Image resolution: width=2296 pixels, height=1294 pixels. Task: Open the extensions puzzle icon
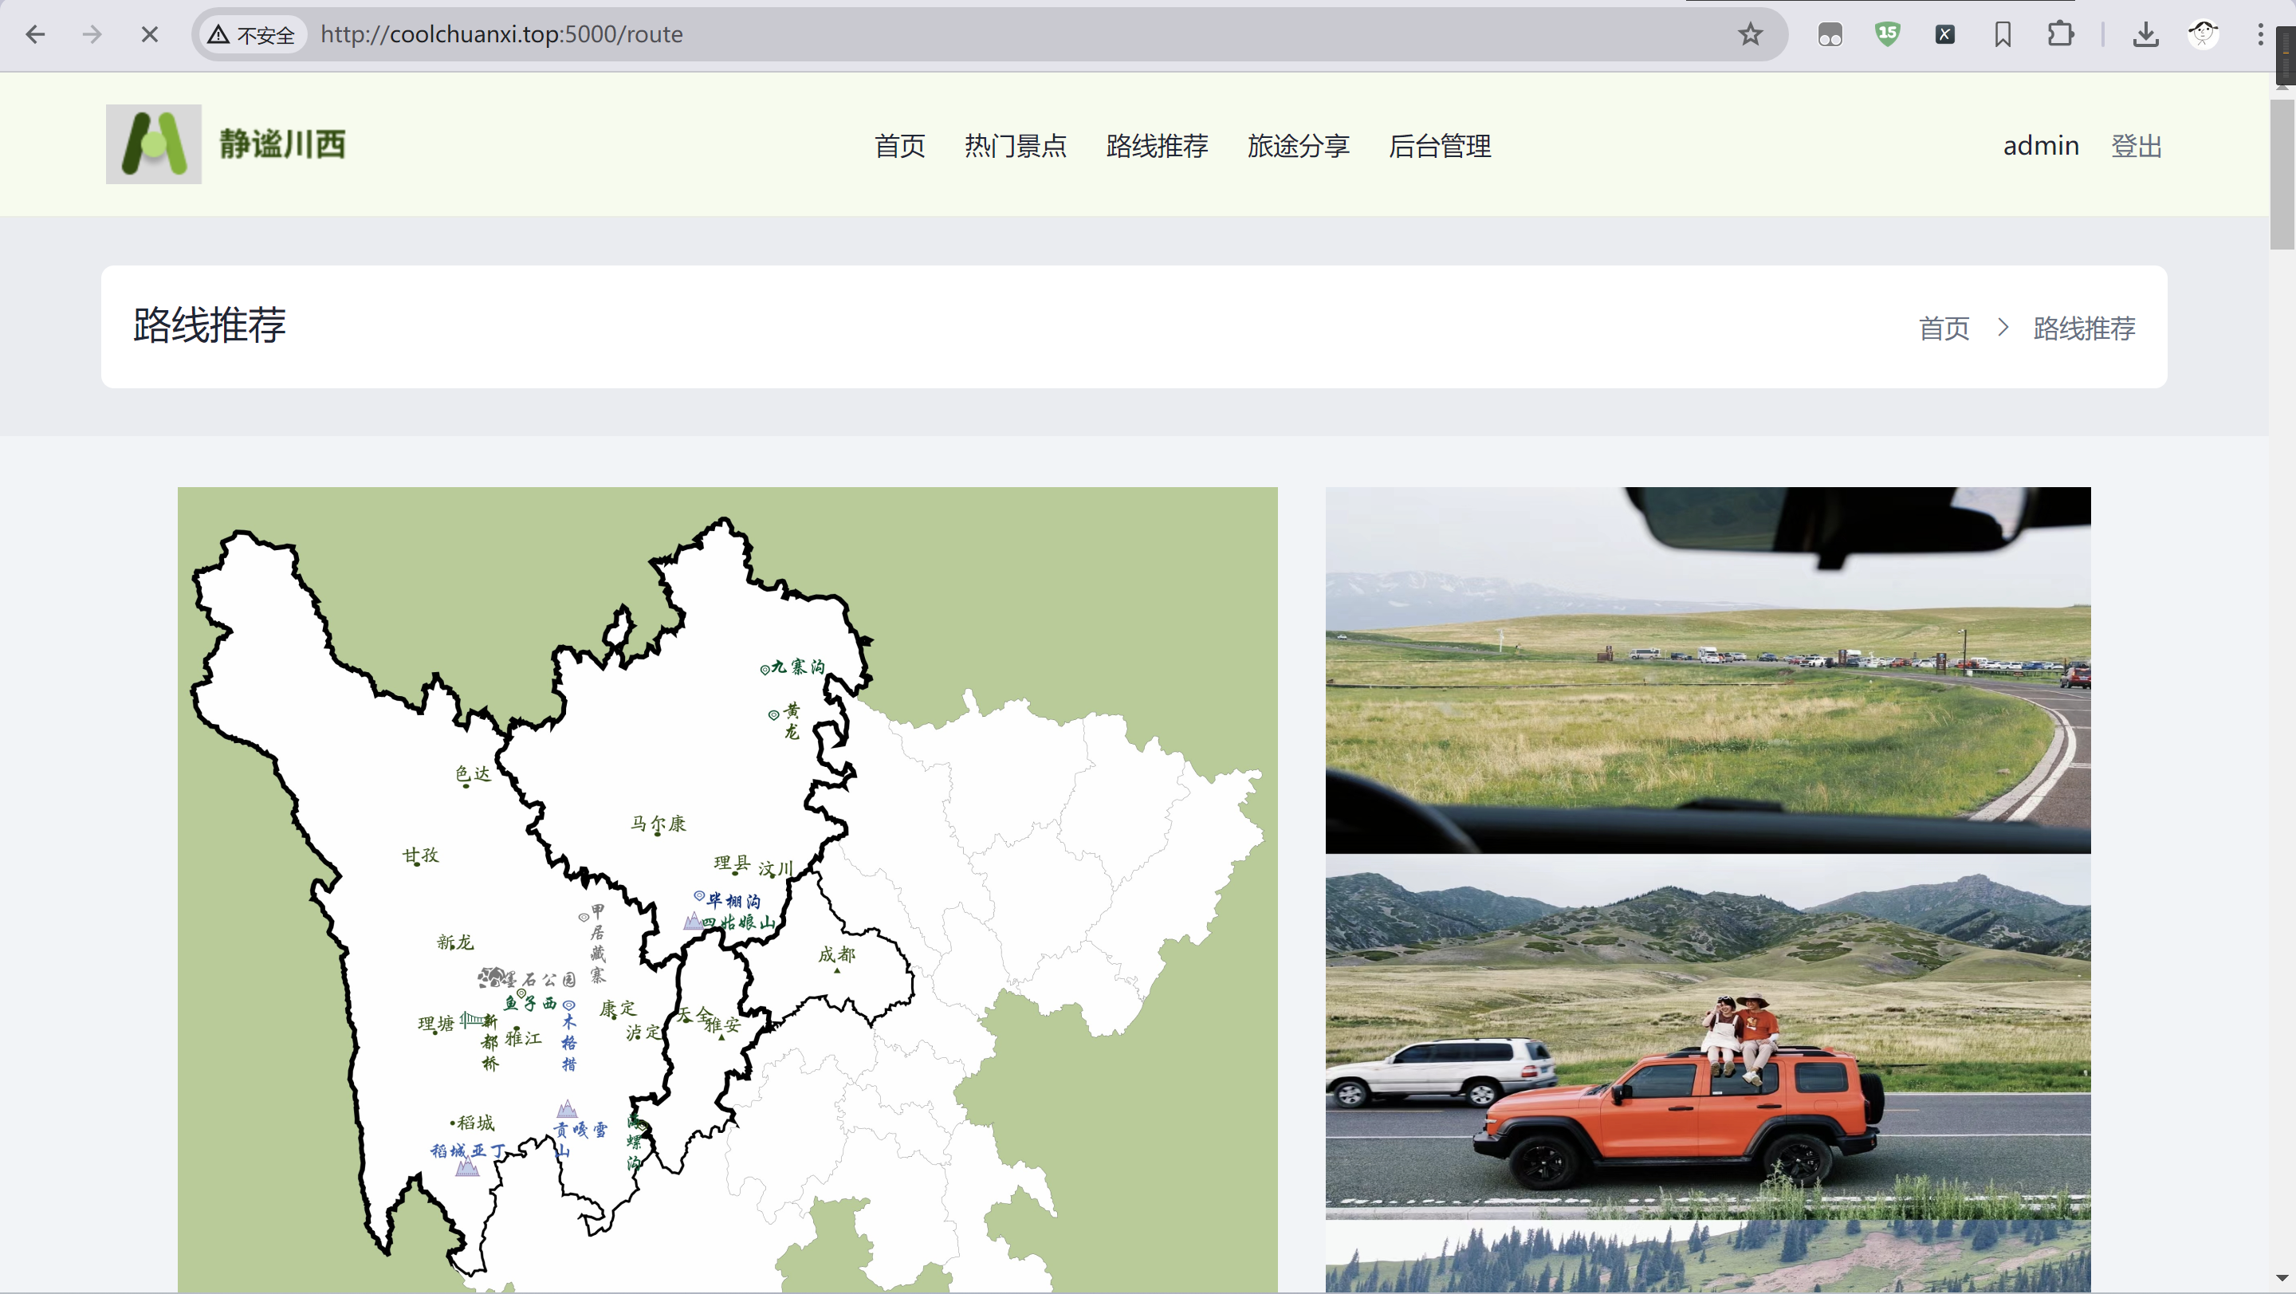pyautogui.click(x=2060, y=35)
